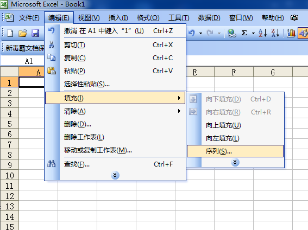Open the File (文件) menu
The height and width of the screenshot is (230, 308).
[x=29, y=18]
